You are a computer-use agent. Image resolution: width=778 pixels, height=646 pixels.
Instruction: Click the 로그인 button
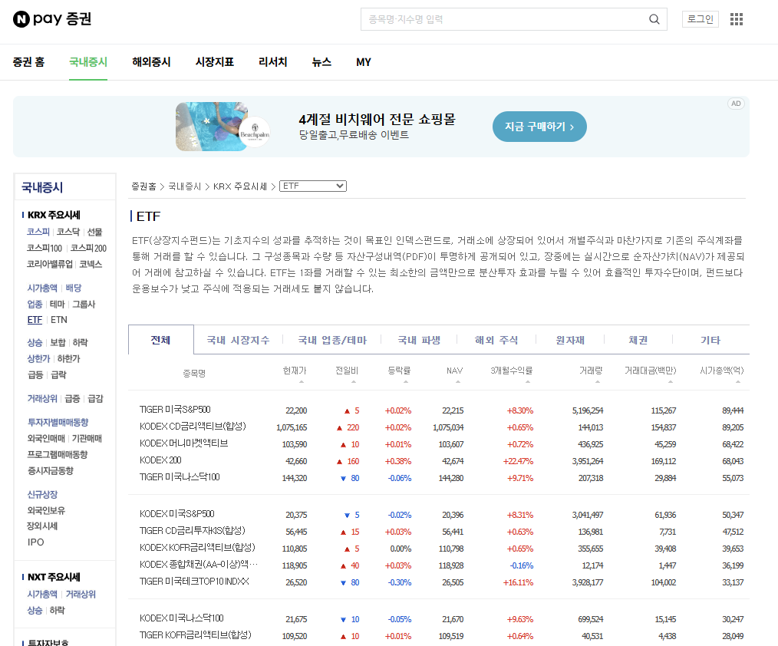(699, 18)
